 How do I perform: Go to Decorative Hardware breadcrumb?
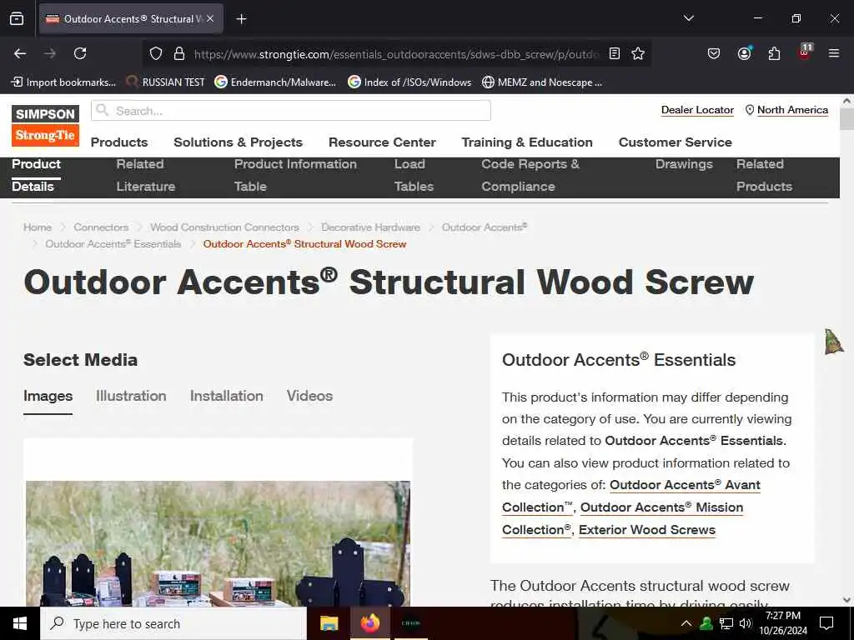click(370, 227)
